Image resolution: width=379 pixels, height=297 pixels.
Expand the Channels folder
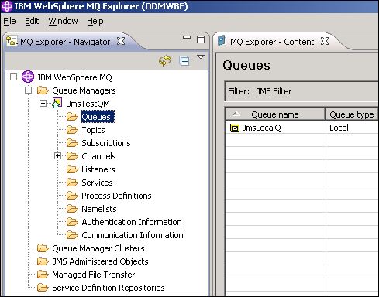point(57,155)
